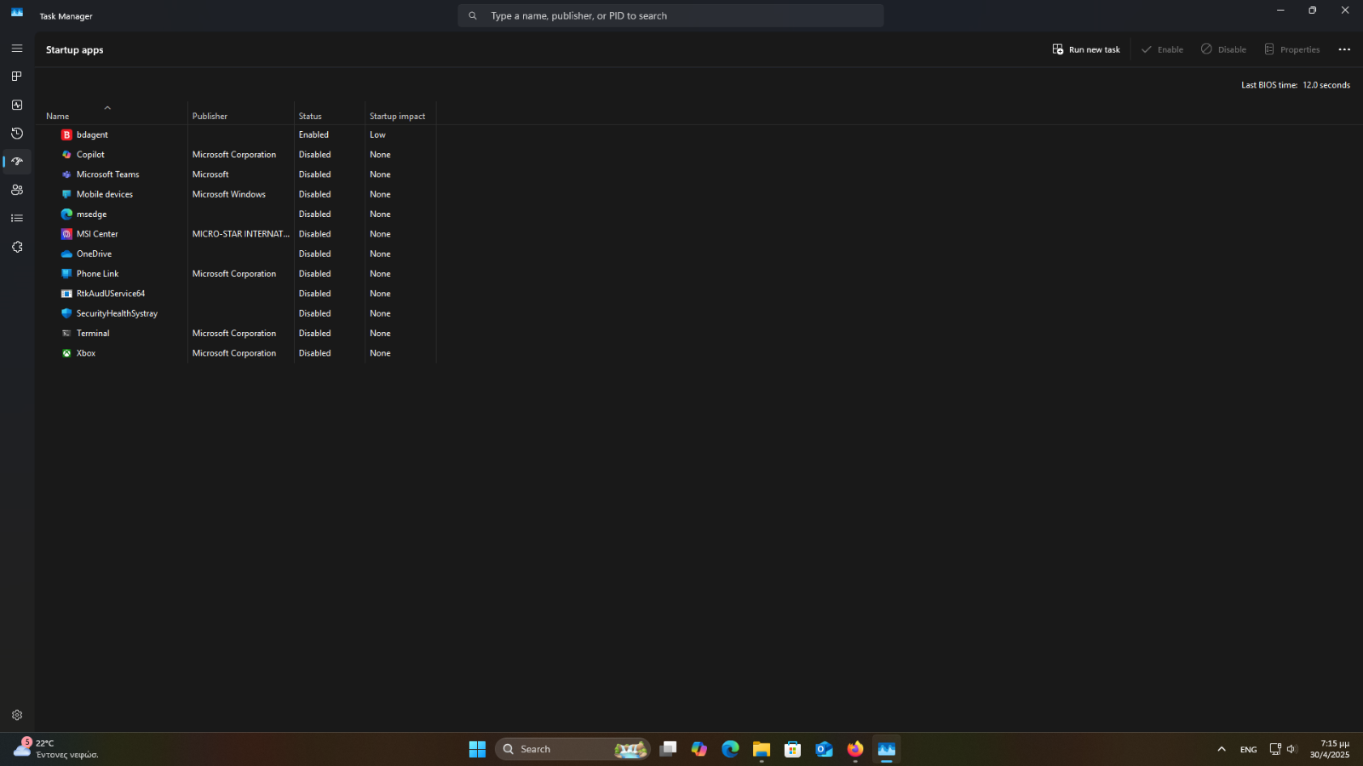This screenshot has height=766, width=1363.
Task: Select the RtkAudUService64 name text
Action: (x=111, y=294)
